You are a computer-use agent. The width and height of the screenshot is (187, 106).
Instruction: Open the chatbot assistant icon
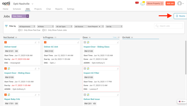tap(142, 3)
